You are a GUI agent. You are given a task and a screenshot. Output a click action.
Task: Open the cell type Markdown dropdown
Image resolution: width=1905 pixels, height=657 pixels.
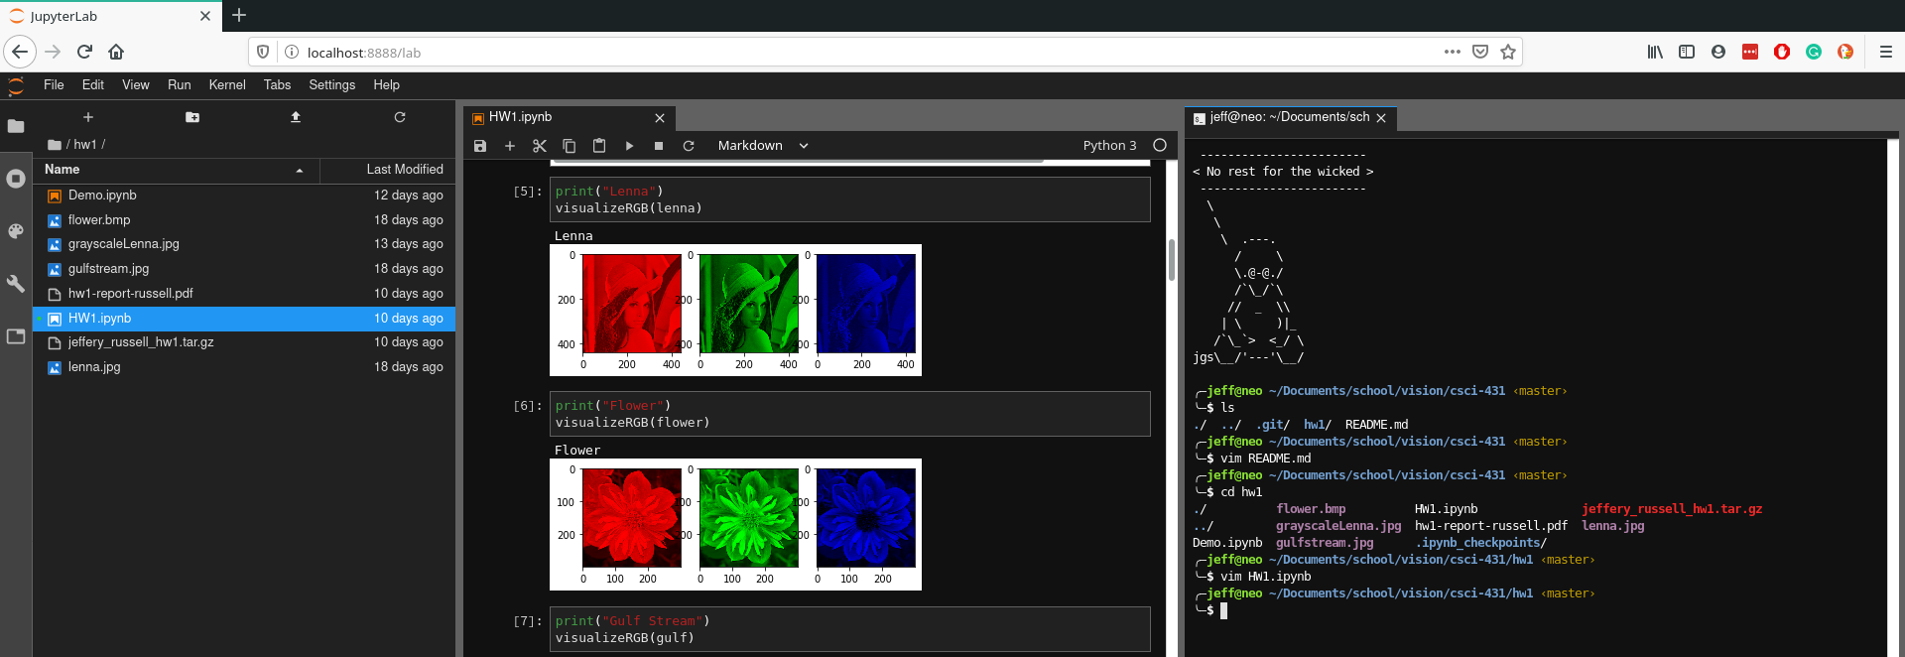762,146
